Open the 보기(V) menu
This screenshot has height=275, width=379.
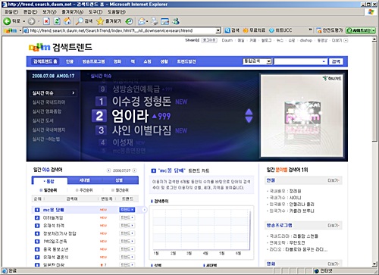[x=49, y=12]
